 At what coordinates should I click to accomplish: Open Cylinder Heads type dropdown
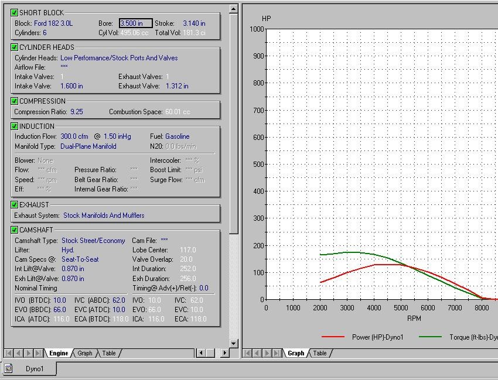119,58
